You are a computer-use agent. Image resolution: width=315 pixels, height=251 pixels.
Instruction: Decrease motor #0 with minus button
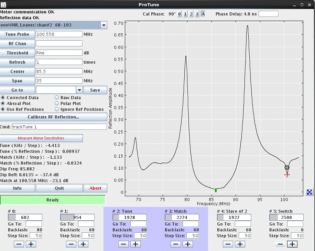pos(19,244)
